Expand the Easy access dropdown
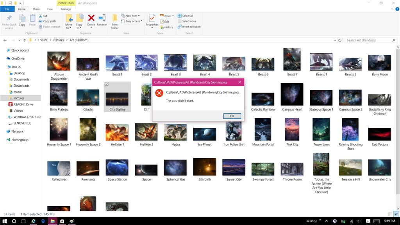The image size is (400, 225). coord(132,21)
